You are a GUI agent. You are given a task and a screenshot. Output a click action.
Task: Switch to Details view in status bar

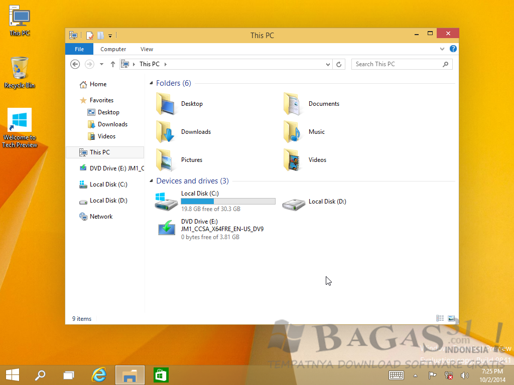tap(440, 318)
